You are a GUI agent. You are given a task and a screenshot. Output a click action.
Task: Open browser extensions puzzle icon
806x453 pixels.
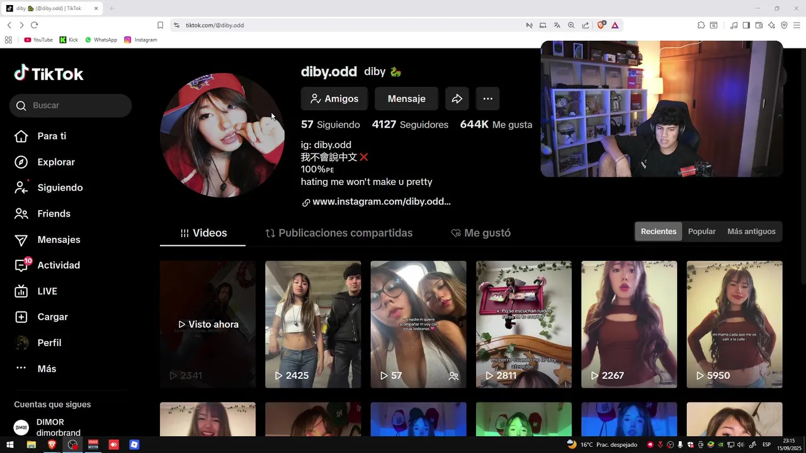tap(701, 25)
